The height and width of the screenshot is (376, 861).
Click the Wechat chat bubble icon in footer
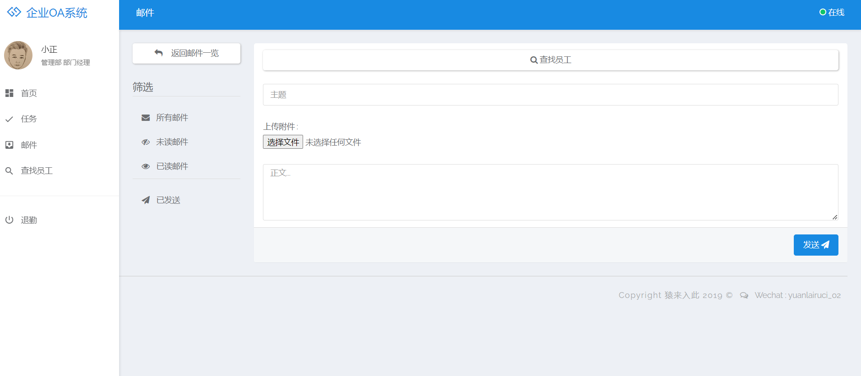pos(744,295)
